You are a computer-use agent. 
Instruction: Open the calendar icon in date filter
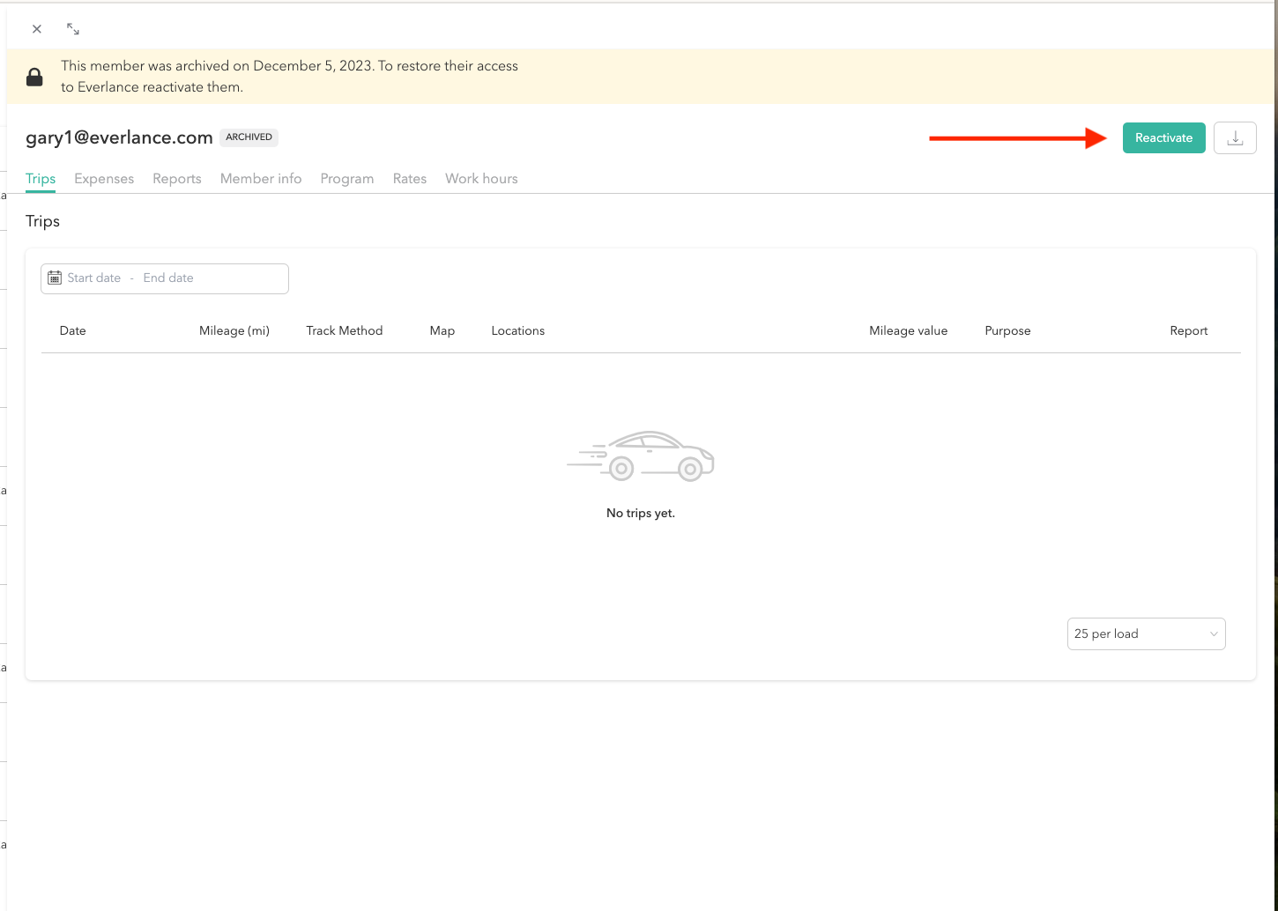(x=56, y=278)
